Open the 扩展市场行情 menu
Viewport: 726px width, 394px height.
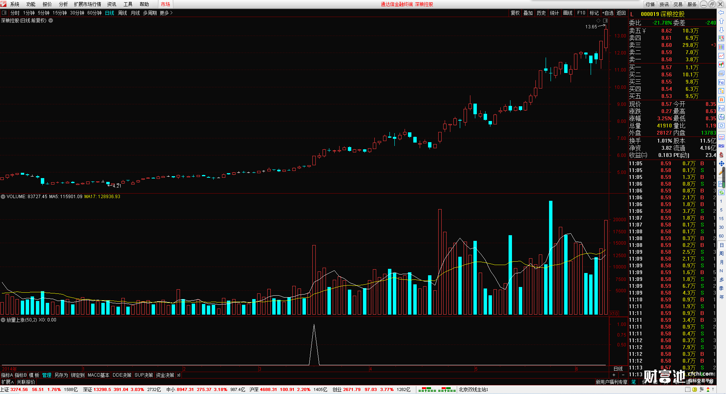[x=87, y=4]
